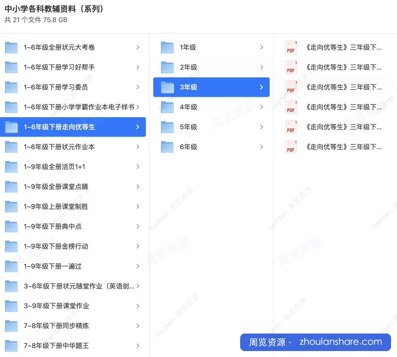Expand the 4年级 folder chevron
397x357 pixels.
click(262, 107)
